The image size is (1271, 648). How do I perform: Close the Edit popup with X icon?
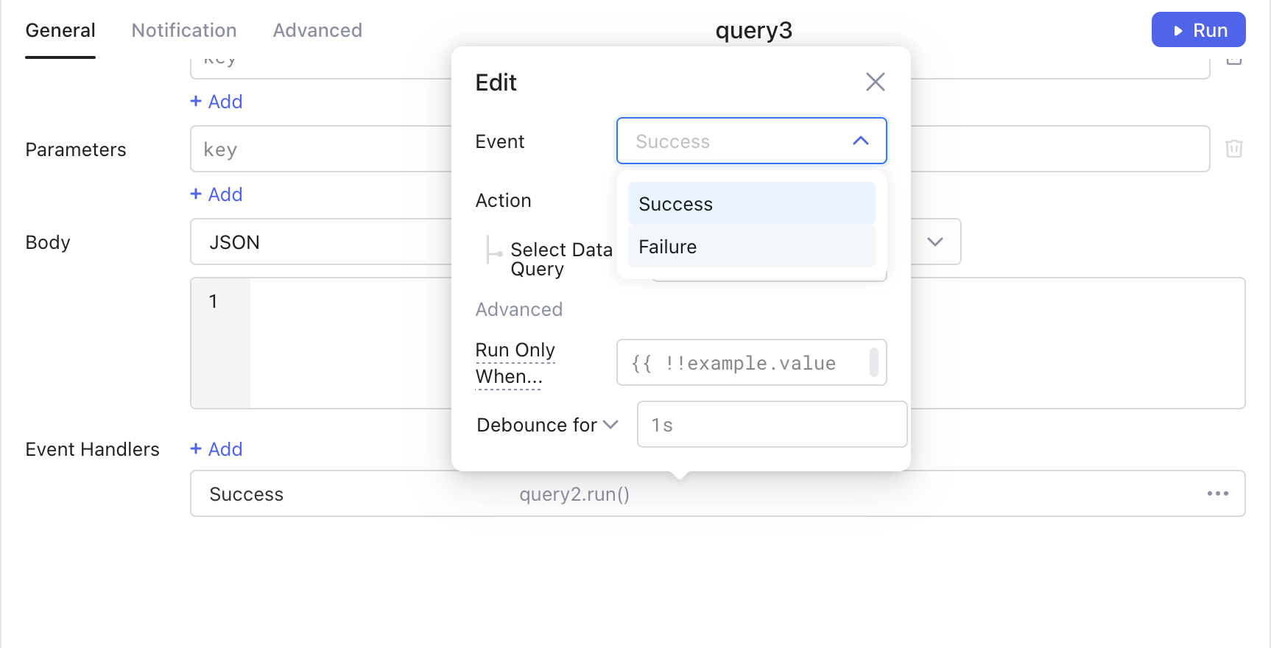[875, 82]
